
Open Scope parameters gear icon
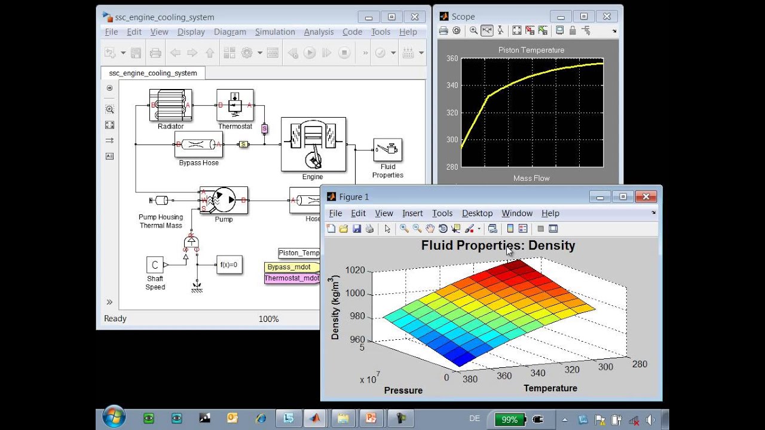pyautogui.click(x=457, y=30)
